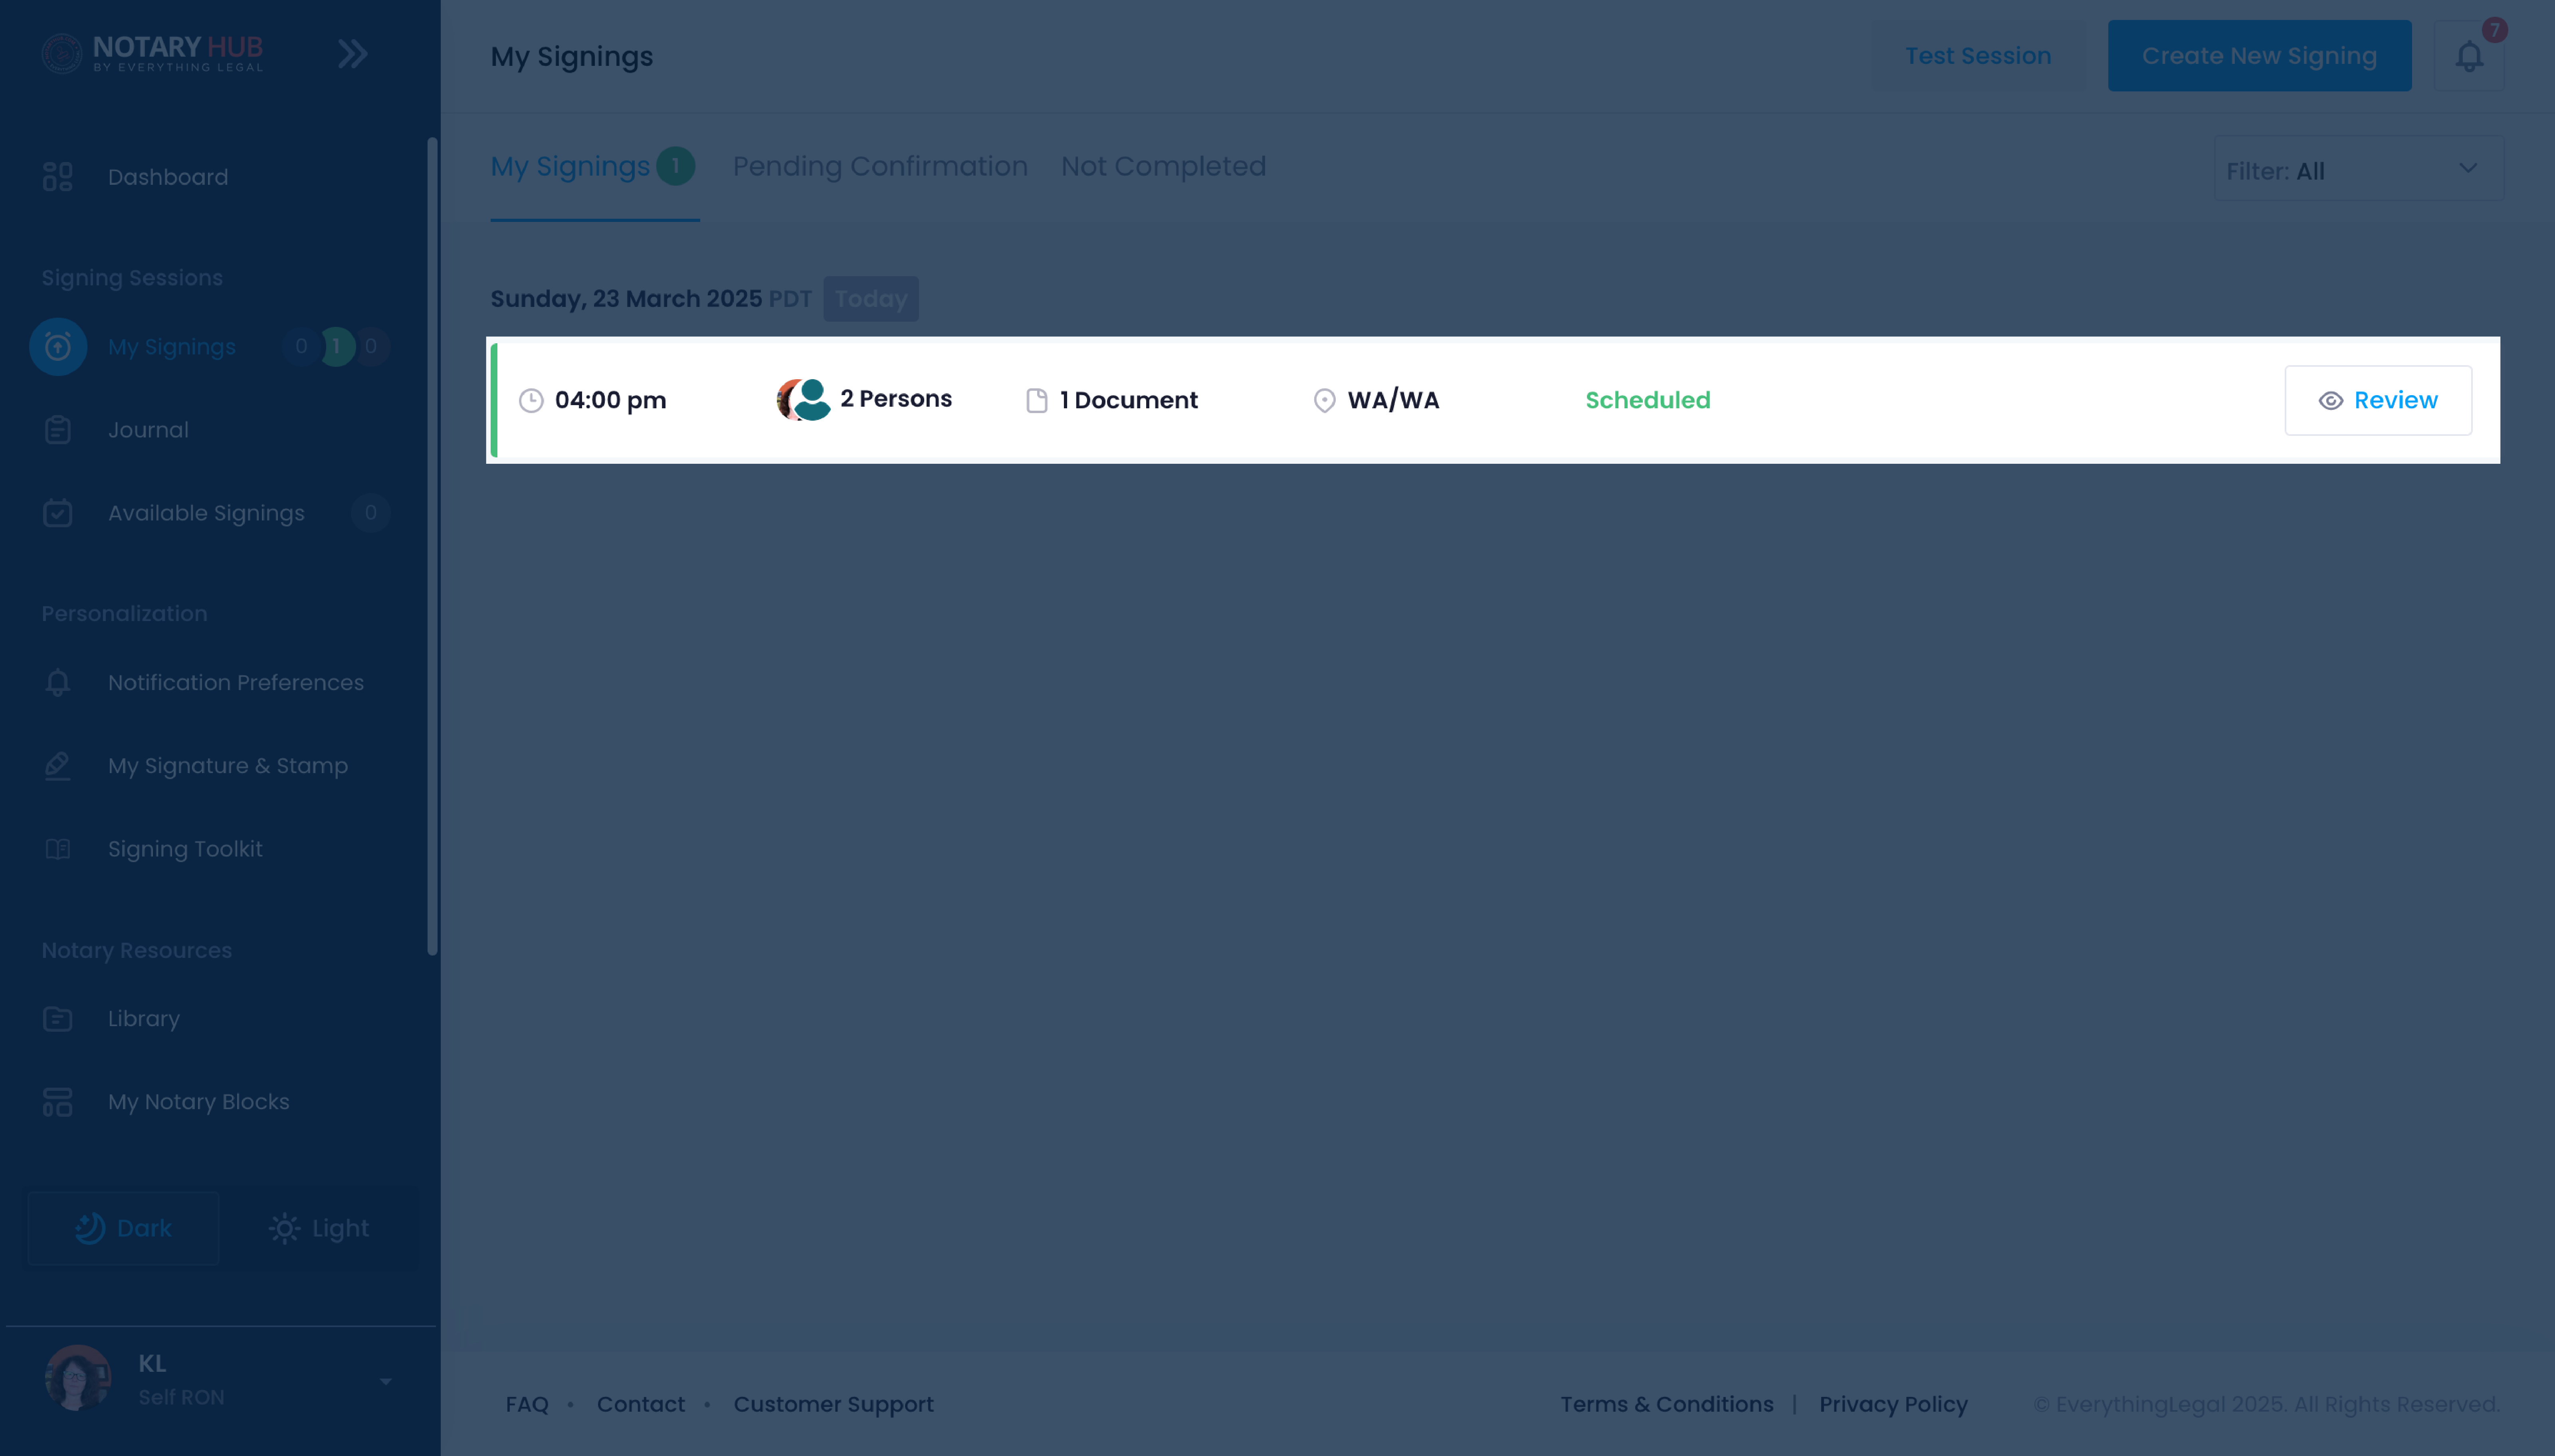Screen dimensions: 2555x1456
Task: Open My Notary Blocks
Action: [x=198, y=1102]
